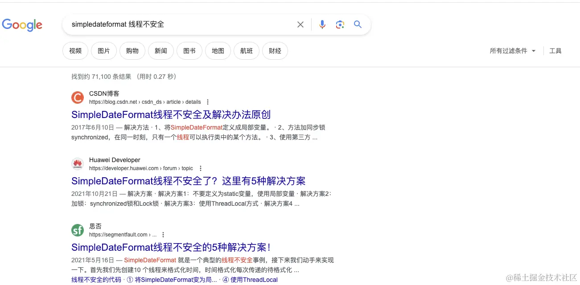Click the 找到约 71,100 条结果 stats text
The height and width of the screenshot is (285, 580).
(101, 77)
